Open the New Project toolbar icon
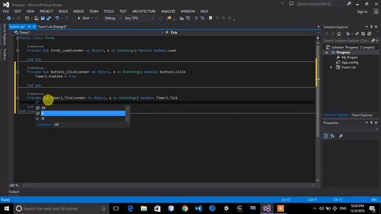Viewport: 381px width, 214px height. pyautogui.click(x=27, y=18)
